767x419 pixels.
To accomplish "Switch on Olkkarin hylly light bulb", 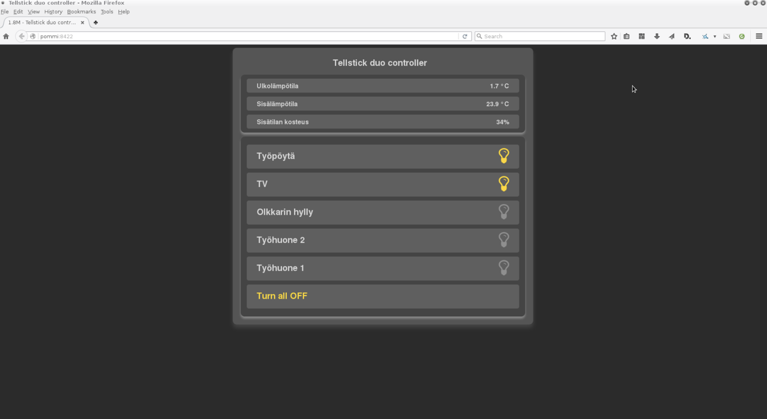I will click(x=503, y=212).
